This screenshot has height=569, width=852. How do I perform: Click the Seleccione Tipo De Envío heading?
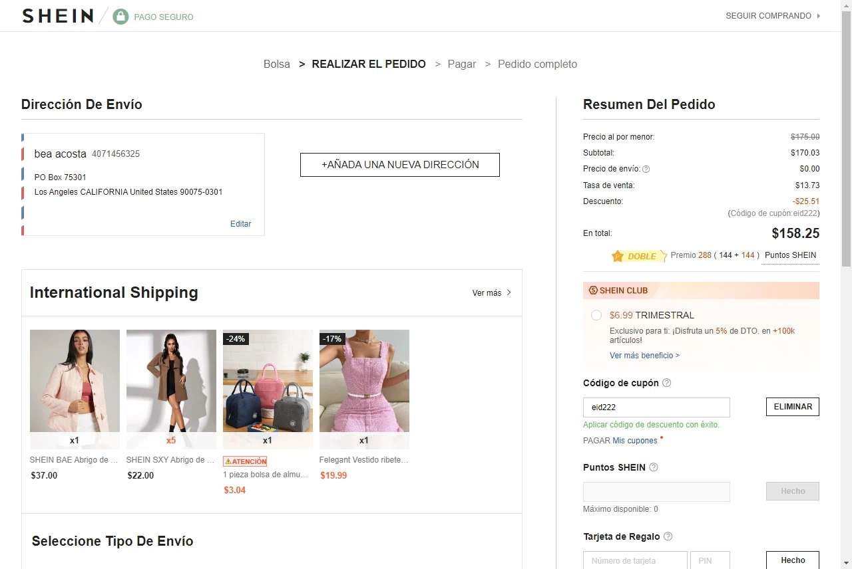pyautogui.click(x=112, y=541)
